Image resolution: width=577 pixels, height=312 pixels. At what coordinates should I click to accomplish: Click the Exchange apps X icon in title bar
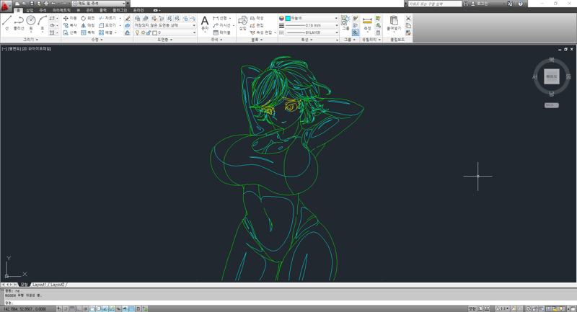click(510, 4)
